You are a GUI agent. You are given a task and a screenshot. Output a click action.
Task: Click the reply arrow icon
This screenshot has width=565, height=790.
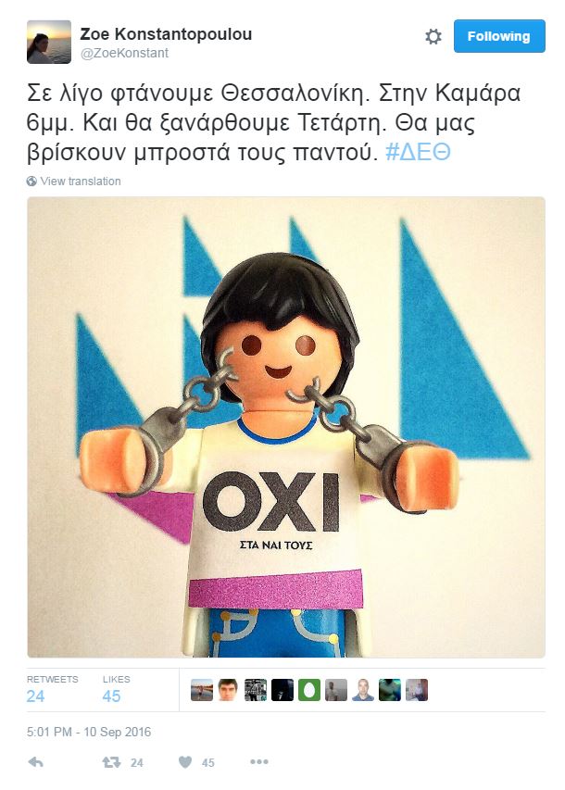click(35, 762)
